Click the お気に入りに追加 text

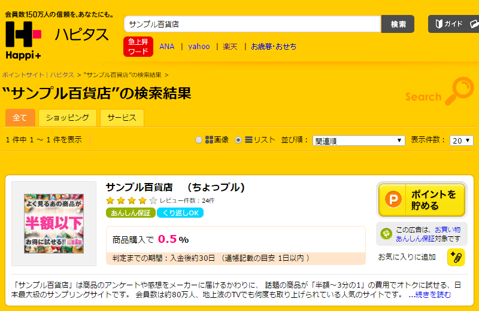407,257
